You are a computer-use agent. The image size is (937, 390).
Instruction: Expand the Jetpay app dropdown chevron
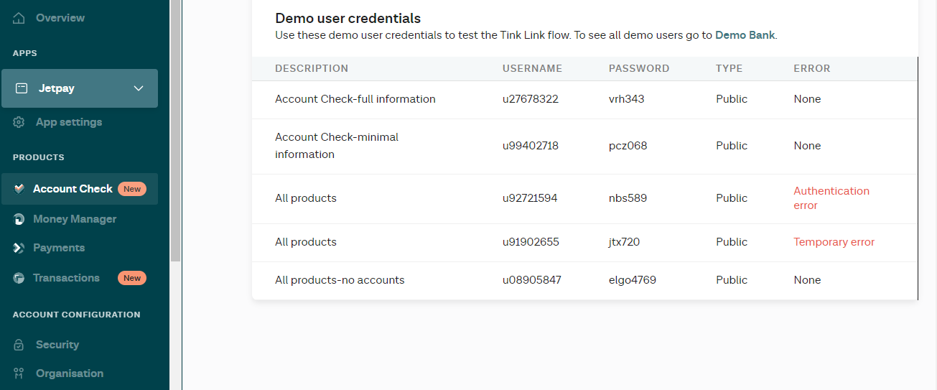pos(139,88)
